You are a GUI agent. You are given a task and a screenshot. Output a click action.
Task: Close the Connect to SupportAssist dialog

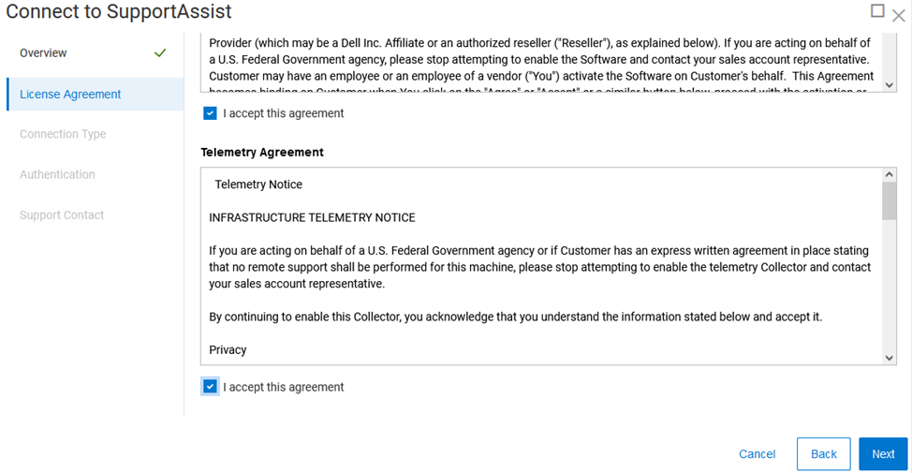(x=899, y=15)
